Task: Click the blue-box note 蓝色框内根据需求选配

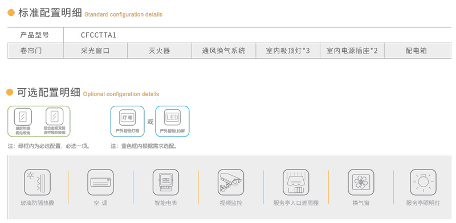Action: pyautogui.click(x=144, y=146)
